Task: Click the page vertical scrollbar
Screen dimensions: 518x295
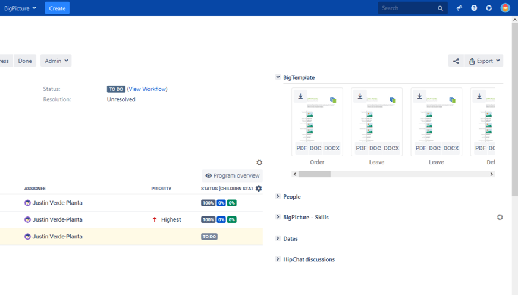Action: point(514,109)
